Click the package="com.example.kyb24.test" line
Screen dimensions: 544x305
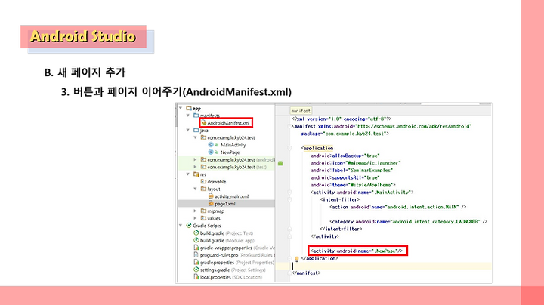(345, 134)
